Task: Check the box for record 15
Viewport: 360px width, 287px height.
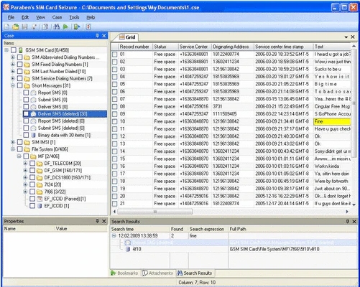Action: click(x=115, y=159)
